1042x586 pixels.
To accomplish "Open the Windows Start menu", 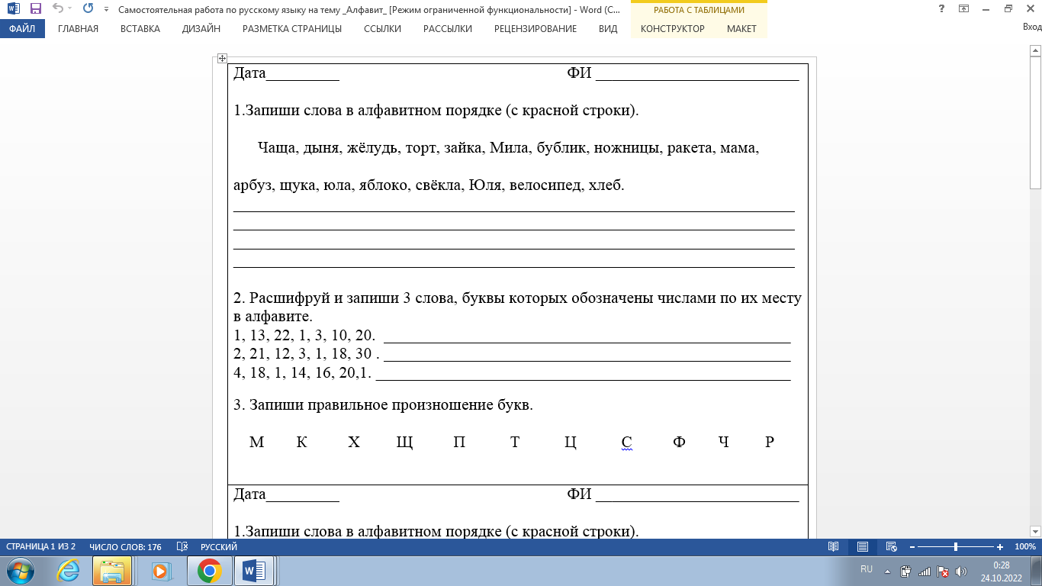I will pos(21,571).
